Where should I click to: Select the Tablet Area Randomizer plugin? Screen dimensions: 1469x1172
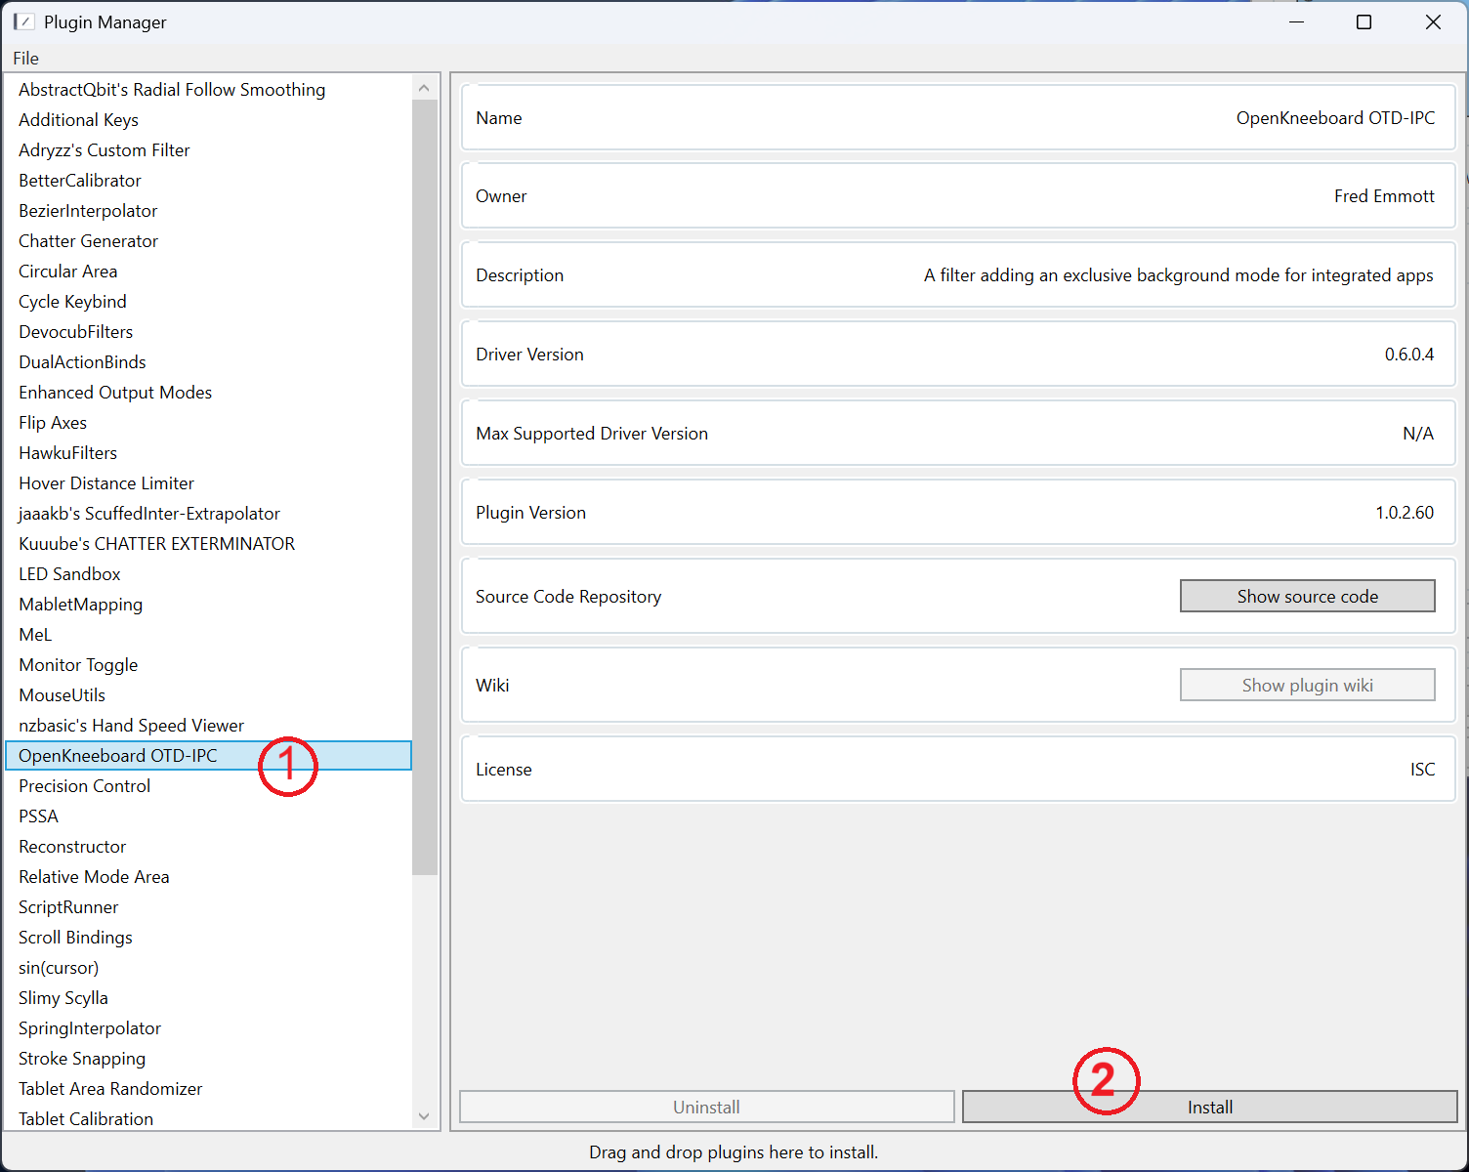tap(110, 1089)
